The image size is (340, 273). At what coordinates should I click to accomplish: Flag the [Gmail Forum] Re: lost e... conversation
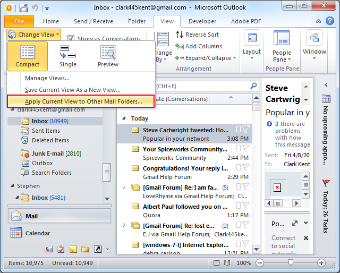click(x=245, y=225)
